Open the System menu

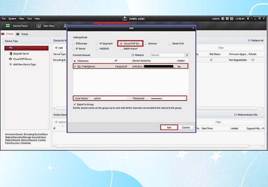(x=12, y=19)
